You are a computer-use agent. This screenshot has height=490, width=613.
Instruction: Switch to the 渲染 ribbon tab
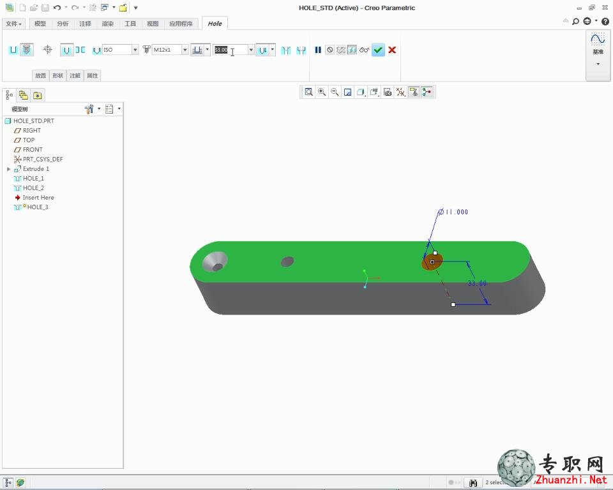tap(108, 24)
